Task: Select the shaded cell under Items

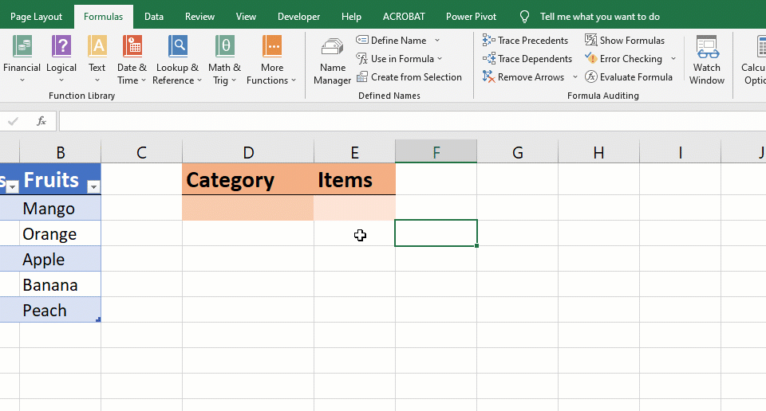Action: coord(354,208)
